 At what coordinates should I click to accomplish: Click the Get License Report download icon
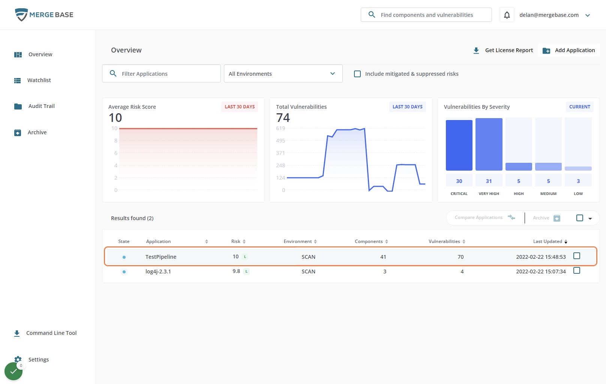coord(476,50)
